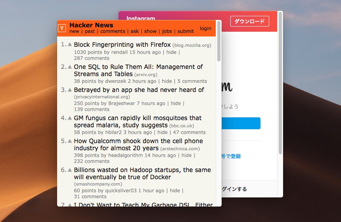The width and height of the screenshot is (341, 222).
Task: Click the smashcompany.com domain link
Action: point(98,184)
